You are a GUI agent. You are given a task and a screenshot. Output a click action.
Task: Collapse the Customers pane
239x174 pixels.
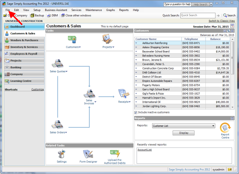232,31
